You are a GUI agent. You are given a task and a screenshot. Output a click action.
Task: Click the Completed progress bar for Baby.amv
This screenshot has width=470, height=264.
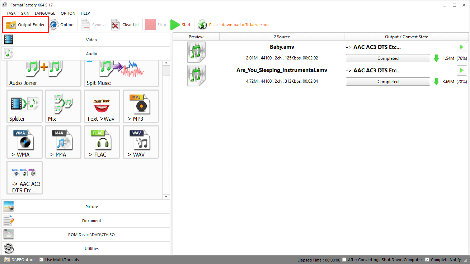(x=388, y=58)
